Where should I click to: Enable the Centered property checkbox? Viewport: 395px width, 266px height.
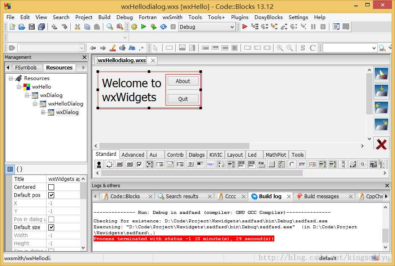tap(51, 187)
